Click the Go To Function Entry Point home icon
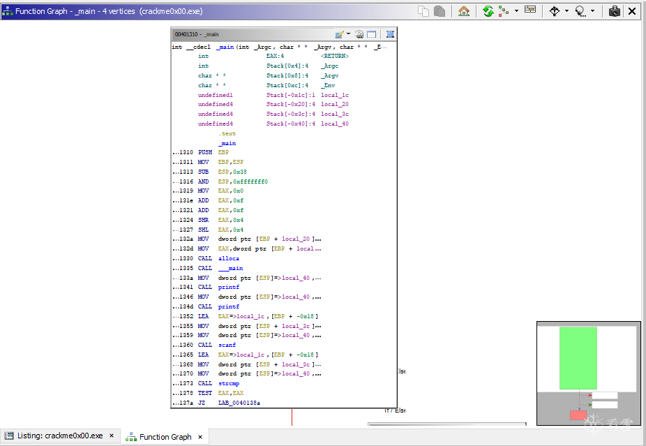This screenshot has width=646, height=446. click(x=464, y=11)
